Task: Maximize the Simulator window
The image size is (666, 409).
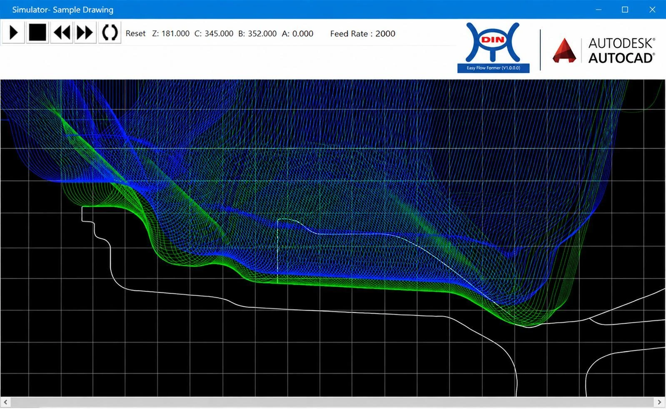Action: coord(625,9)
